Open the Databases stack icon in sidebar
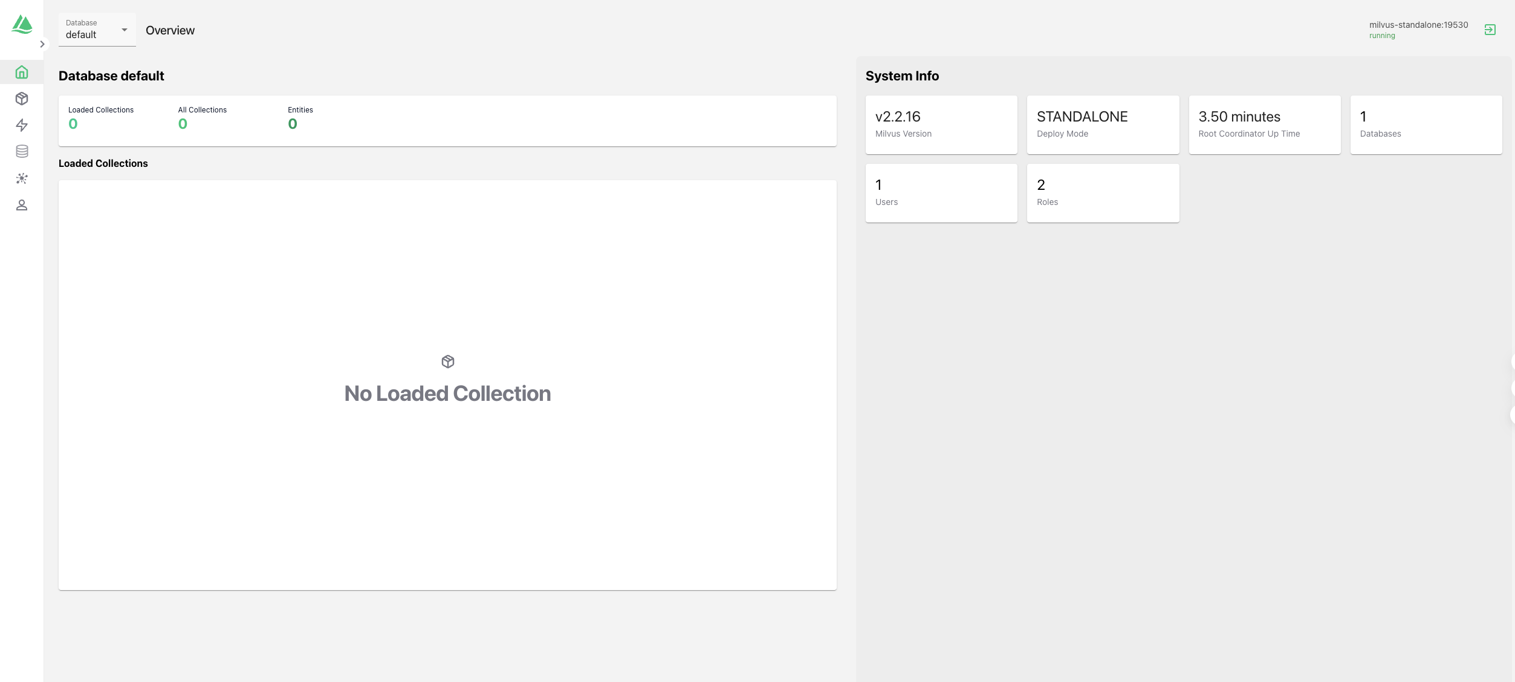Image resolution: width=1515 pixels, height=682 pixels. 22,152
